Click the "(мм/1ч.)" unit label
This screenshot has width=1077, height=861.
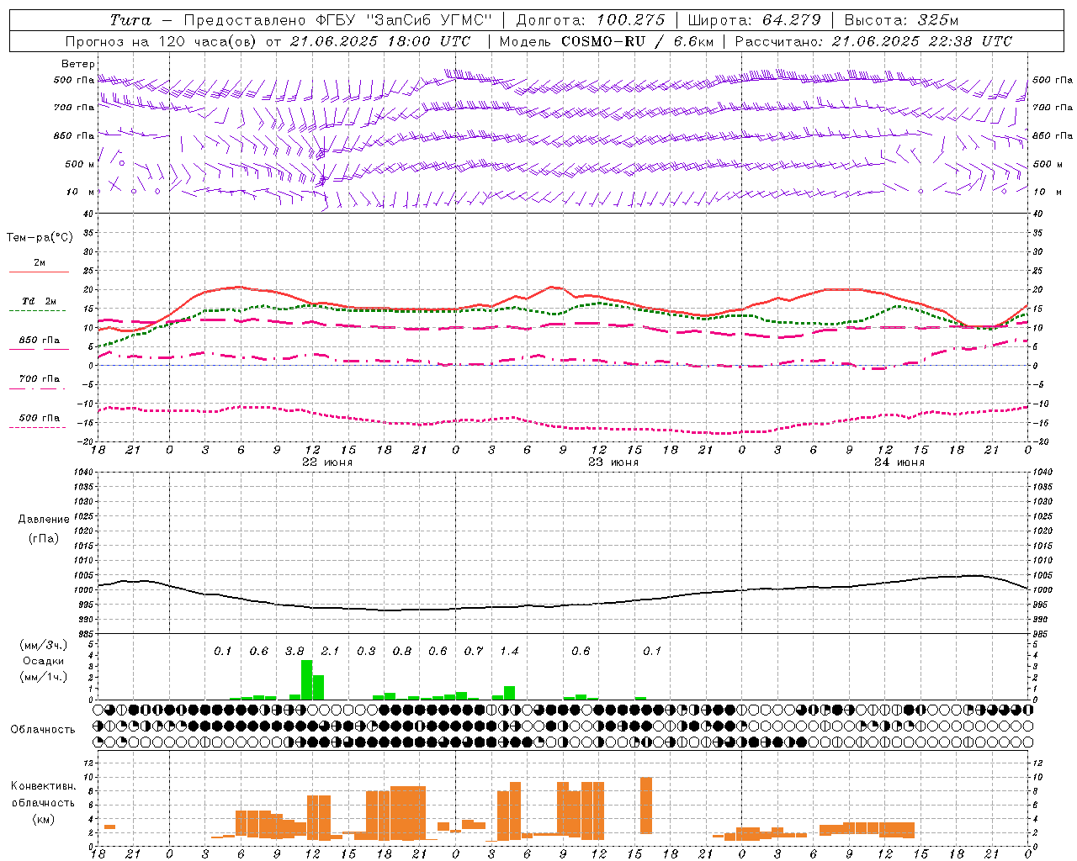[44, 677]
